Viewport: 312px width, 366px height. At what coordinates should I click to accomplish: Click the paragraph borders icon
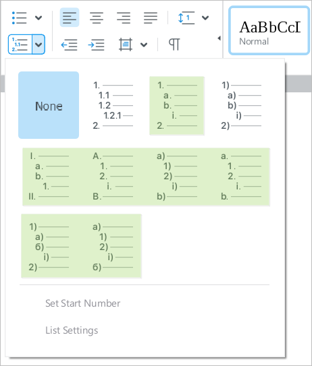pos(126,44)
